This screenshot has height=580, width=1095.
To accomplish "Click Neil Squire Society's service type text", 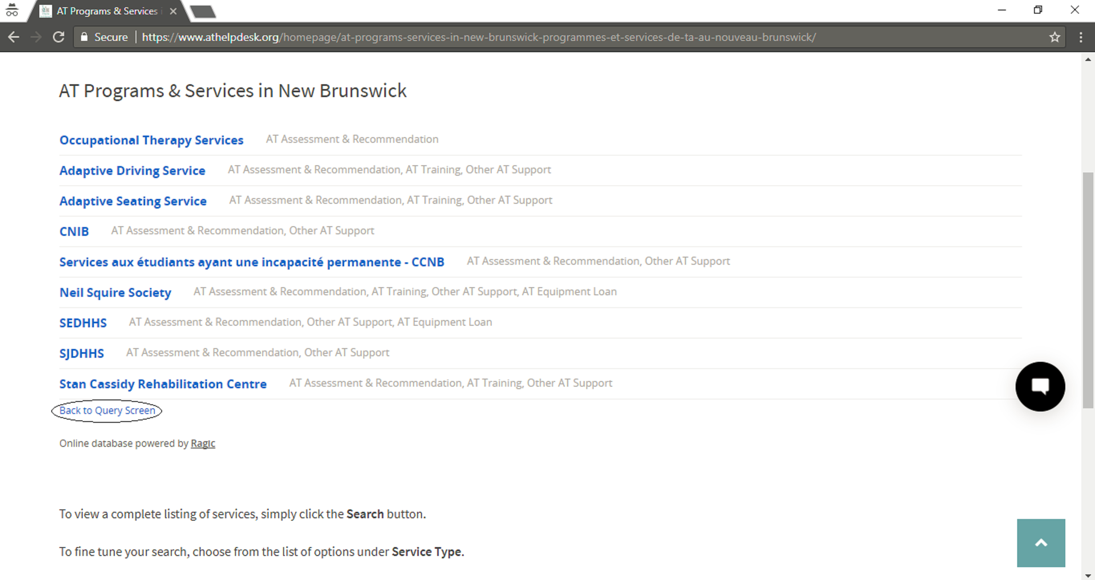I will 405,291.
